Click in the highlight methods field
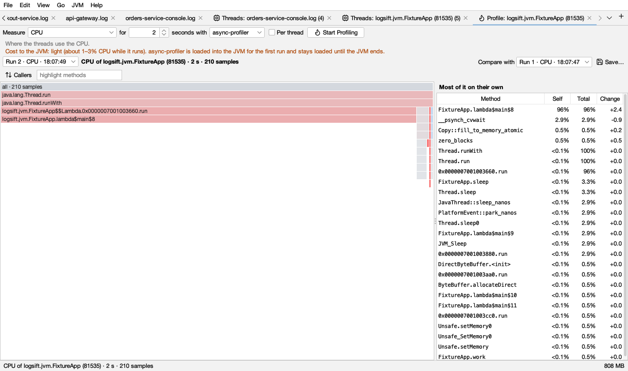The width and height of the screenshot is (628, 371). (79, 75)
